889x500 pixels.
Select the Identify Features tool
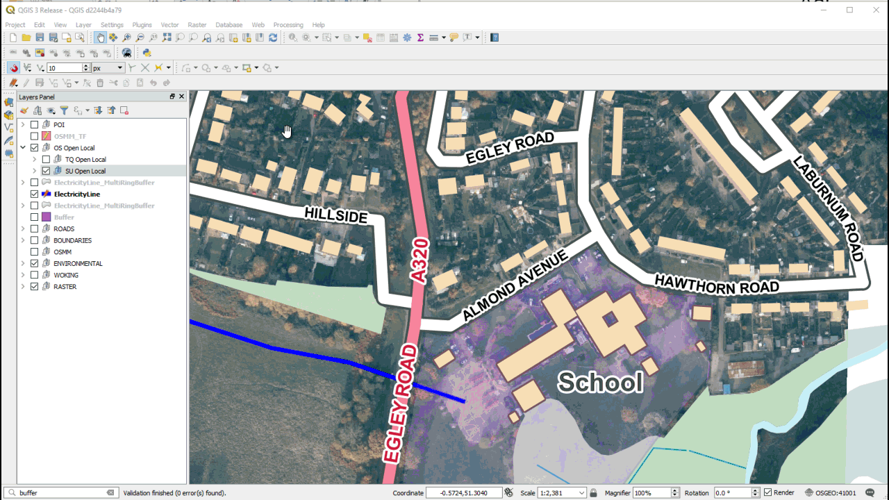[x=293, y=37]
